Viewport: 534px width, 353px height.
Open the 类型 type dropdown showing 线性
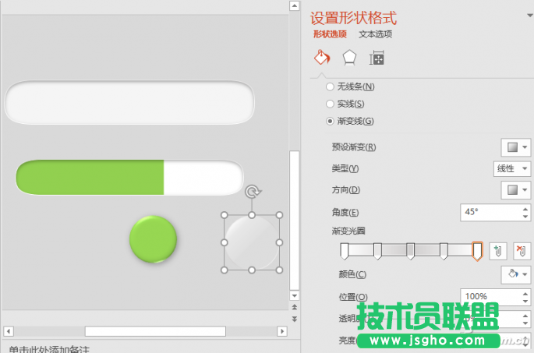pyautogui.click(x=512, y=168)
